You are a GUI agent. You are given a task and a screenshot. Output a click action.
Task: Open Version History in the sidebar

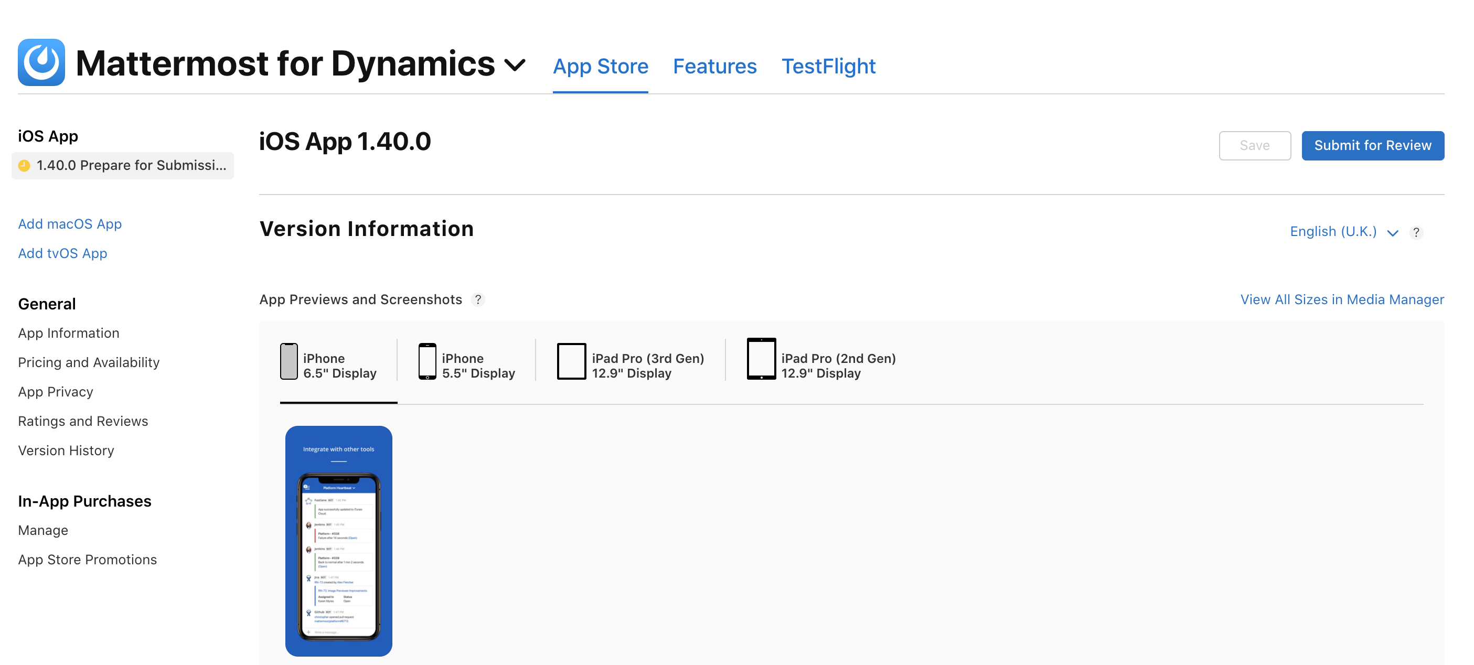point(66,451)
